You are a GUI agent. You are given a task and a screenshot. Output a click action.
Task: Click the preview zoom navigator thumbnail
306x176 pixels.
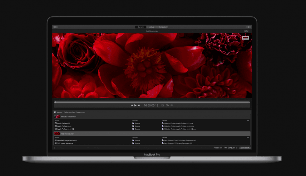click(245, 38)
